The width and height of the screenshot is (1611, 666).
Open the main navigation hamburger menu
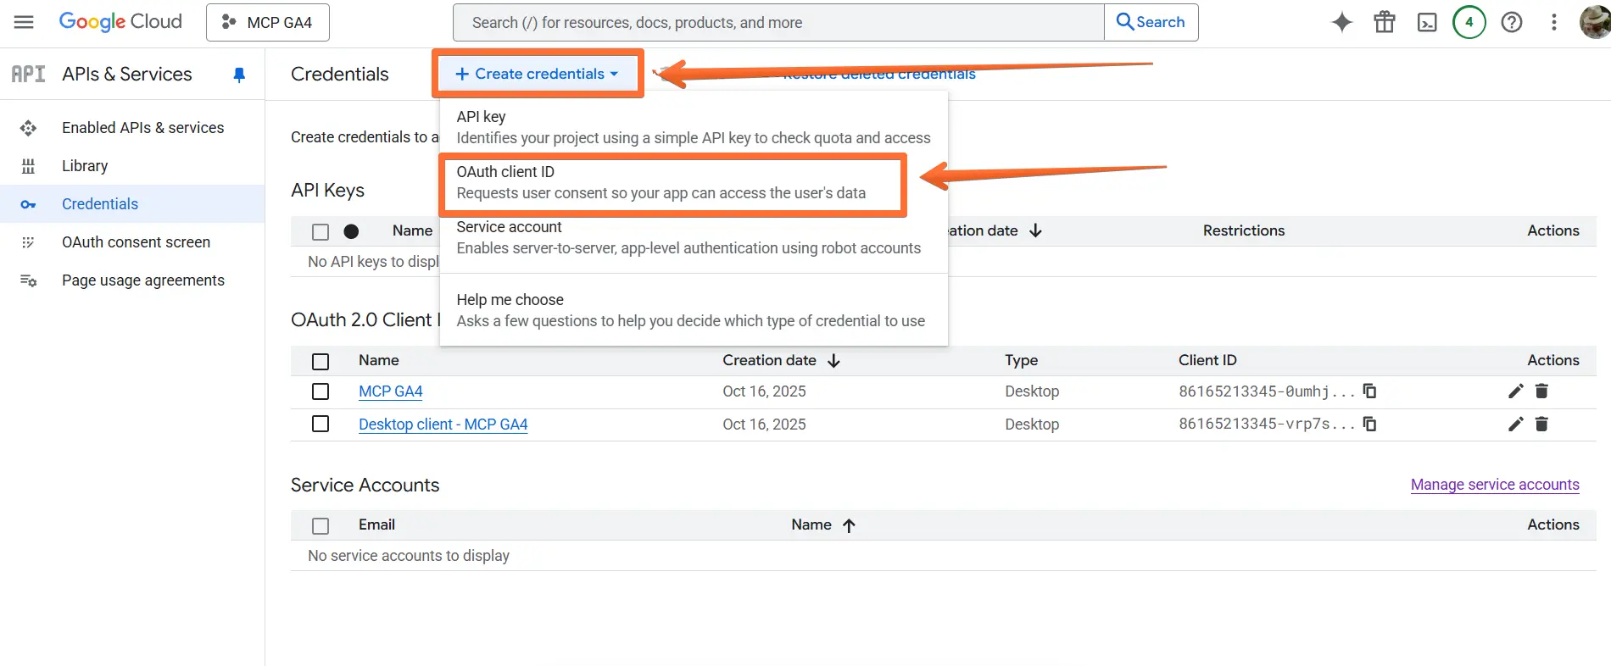tap(24, 22)
